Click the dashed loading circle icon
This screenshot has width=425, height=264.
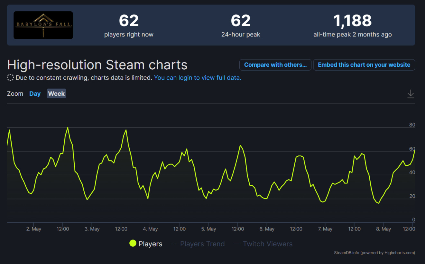click(x=10, y=78)
